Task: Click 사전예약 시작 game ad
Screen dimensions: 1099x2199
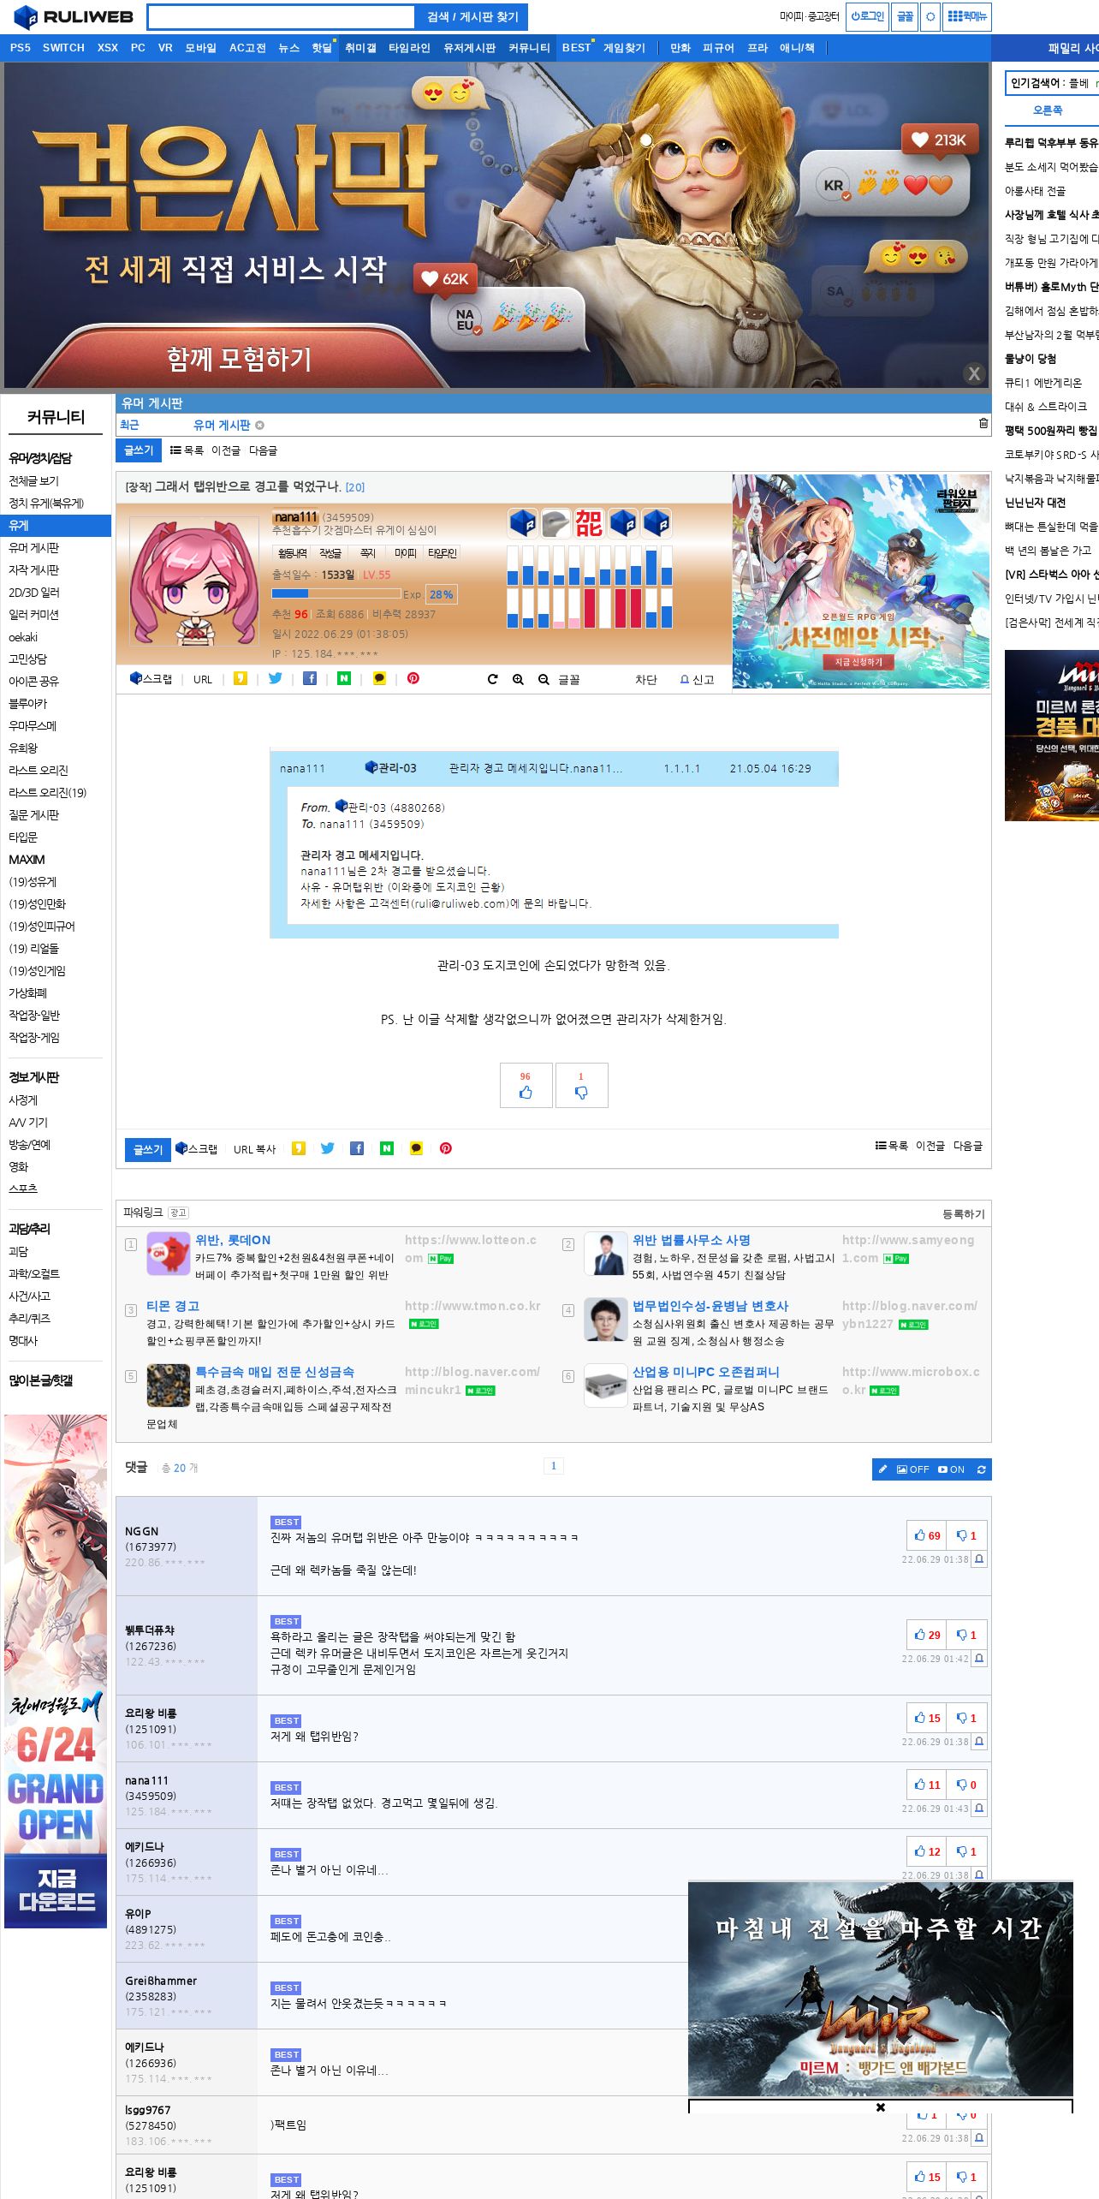Action: (x=861, y=581)
